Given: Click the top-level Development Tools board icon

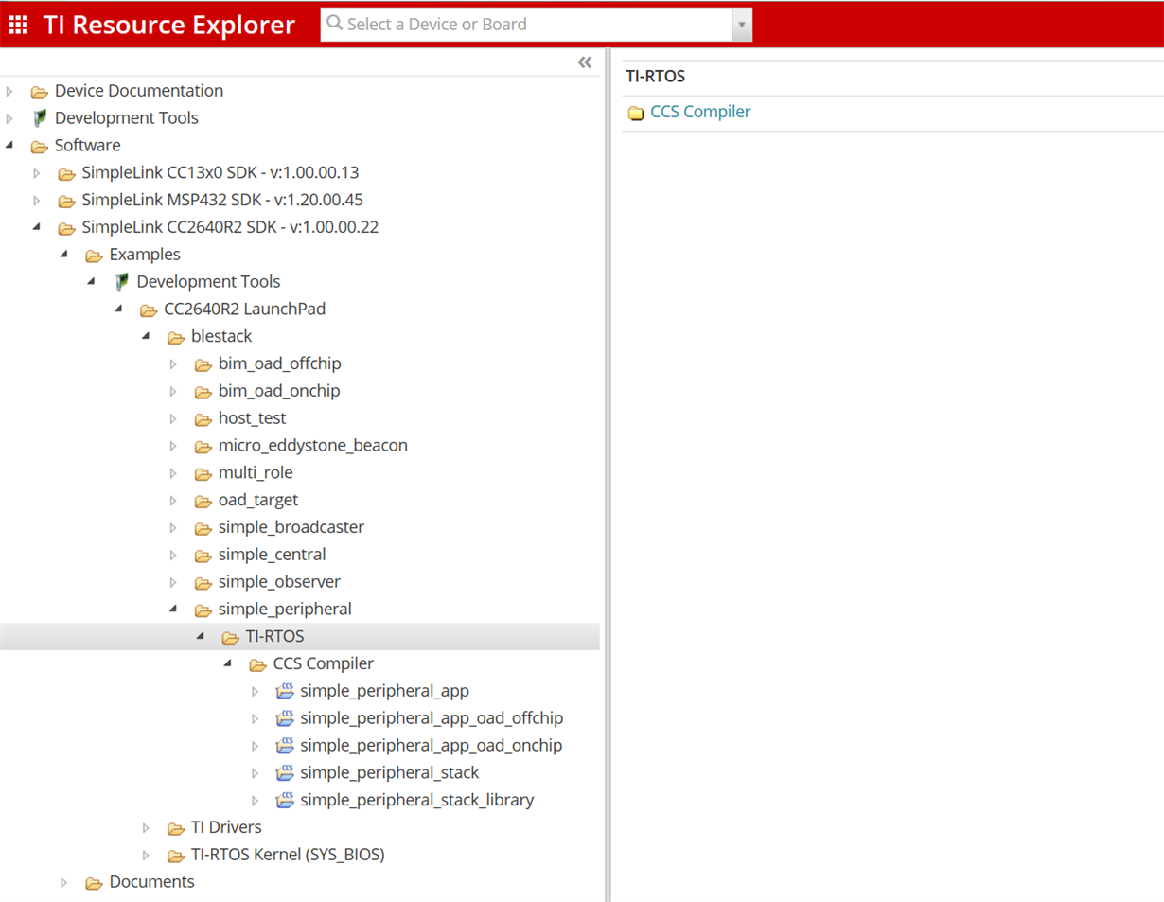Looking at the screenshot, I should pyautogui.click(x=39, y=118).
